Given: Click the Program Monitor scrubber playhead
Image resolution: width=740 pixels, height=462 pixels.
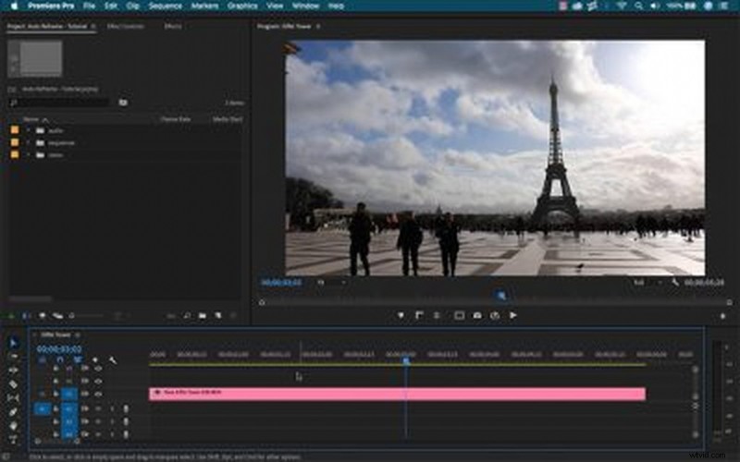Looking at the screenshot, I should (x=500, y=296).
